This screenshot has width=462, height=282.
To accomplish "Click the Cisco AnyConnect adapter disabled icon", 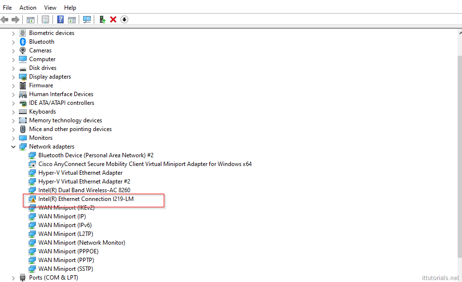I will pyautogui.click(x=32, y=164).
